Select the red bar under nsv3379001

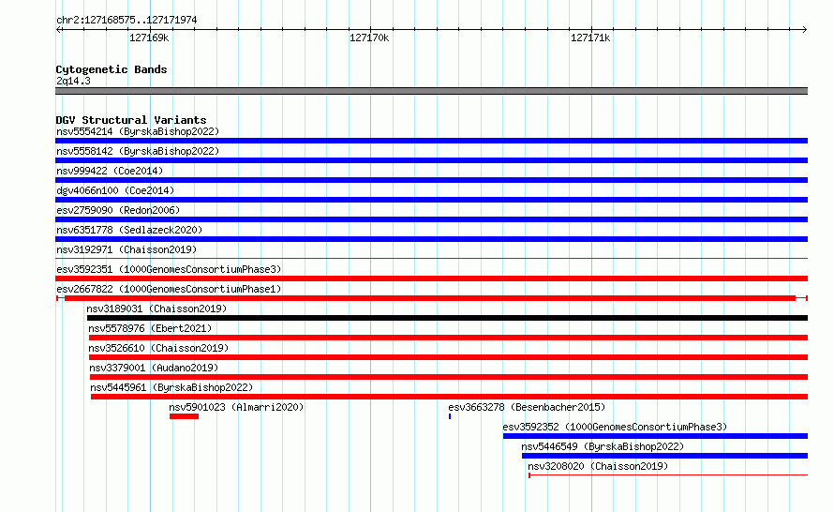(x=449, y=377)
